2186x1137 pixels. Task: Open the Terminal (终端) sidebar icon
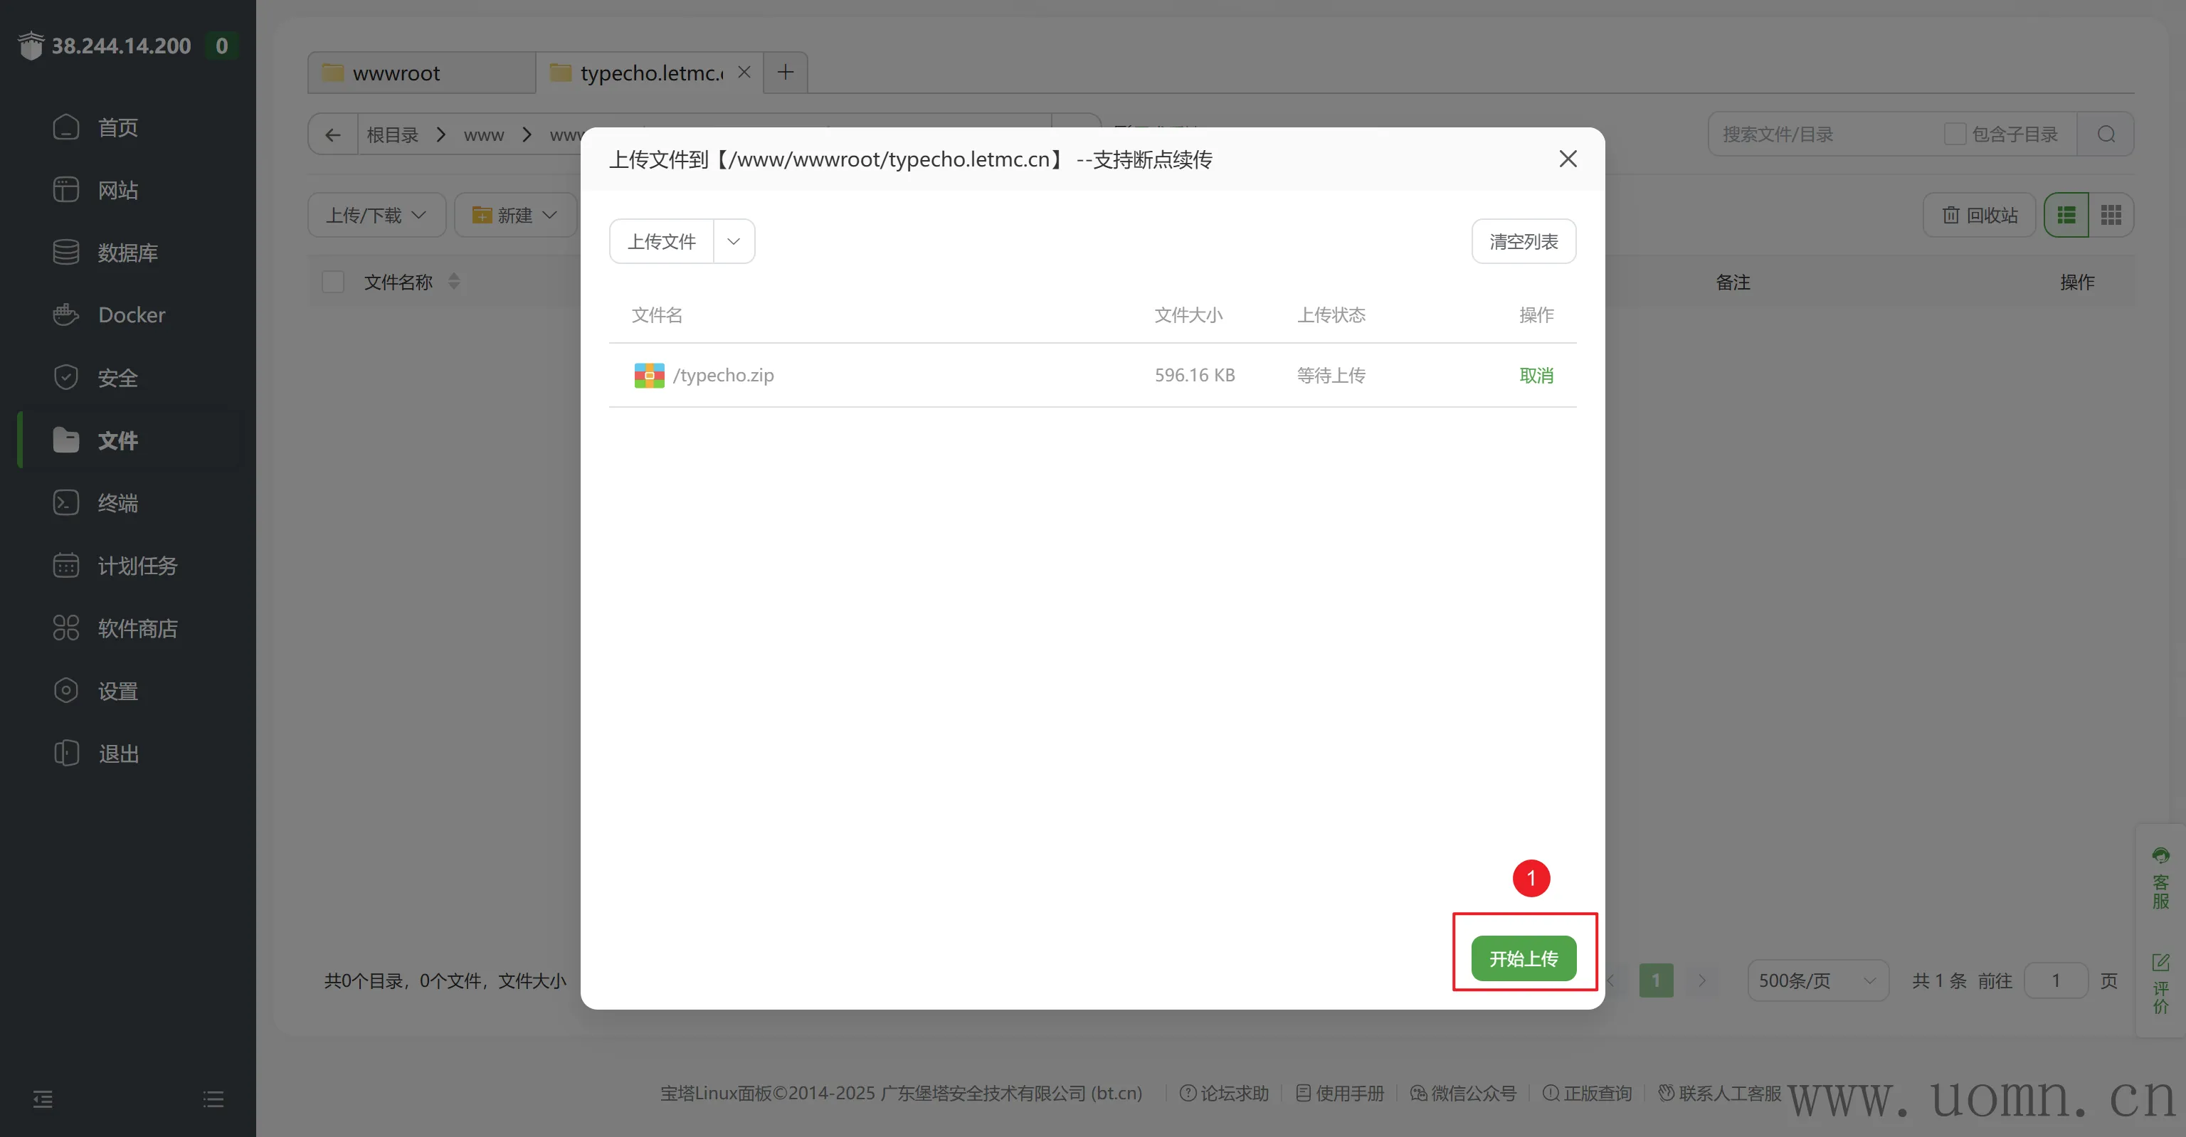65,502
